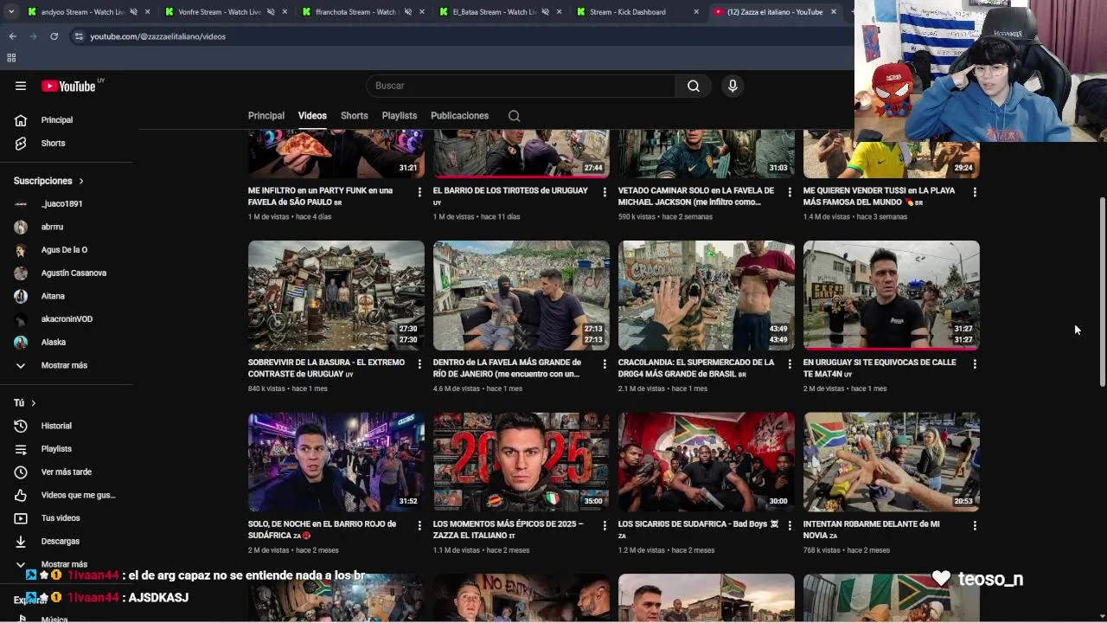Open options for SOBREVIVIR DE LA BASURA video
The height and width of the screenshot is (623, 1107).
coord(419,364)
